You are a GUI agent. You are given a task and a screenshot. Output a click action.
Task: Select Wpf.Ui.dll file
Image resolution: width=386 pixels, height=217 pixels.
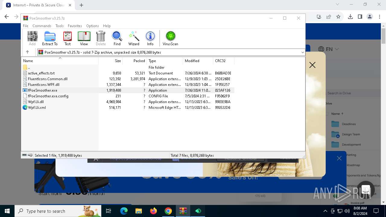point(128,102)
